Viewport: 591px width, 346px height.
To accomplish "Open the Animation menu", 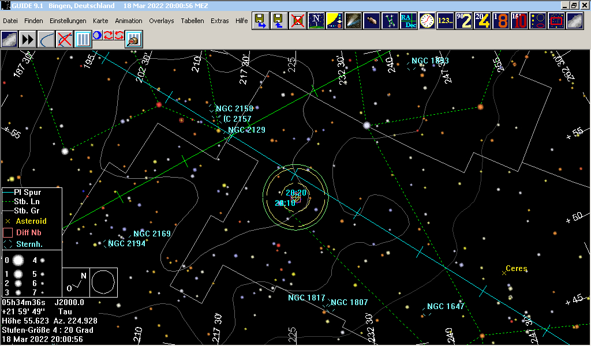I will pos(128,20).
